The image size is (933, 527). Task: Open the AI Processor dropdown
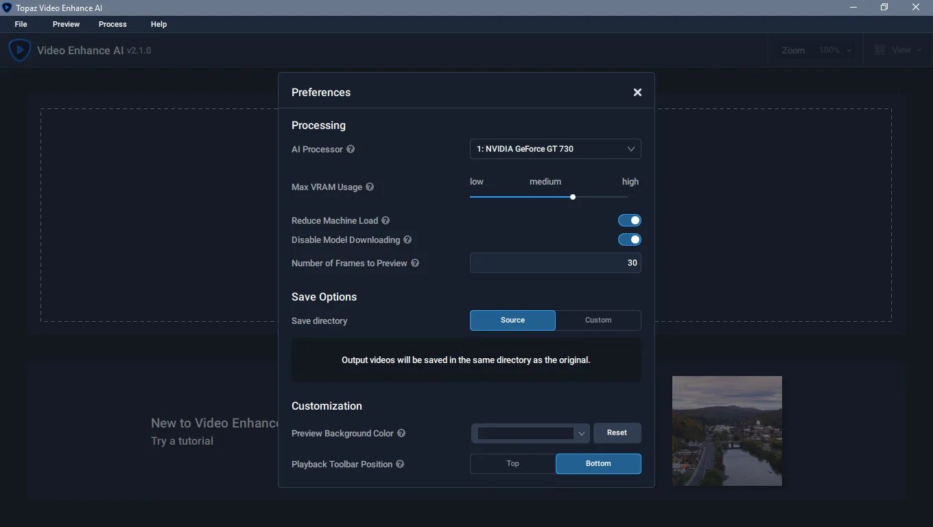(x=556, y=149)
